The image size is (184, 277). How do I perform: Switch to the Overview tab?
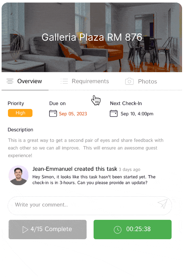[25, 81]
